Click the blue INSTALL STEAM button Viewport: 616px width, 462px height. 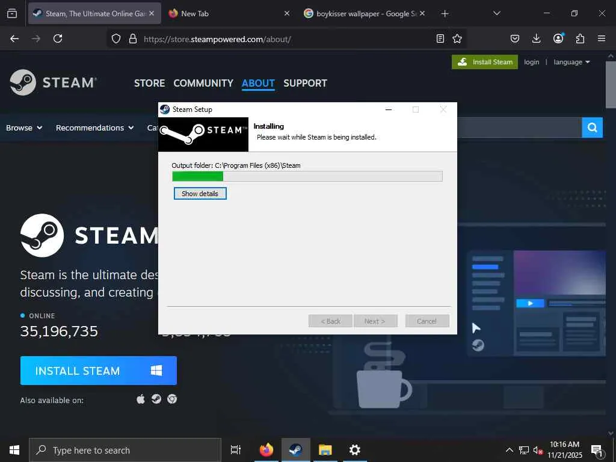click(x=99, y=371)
